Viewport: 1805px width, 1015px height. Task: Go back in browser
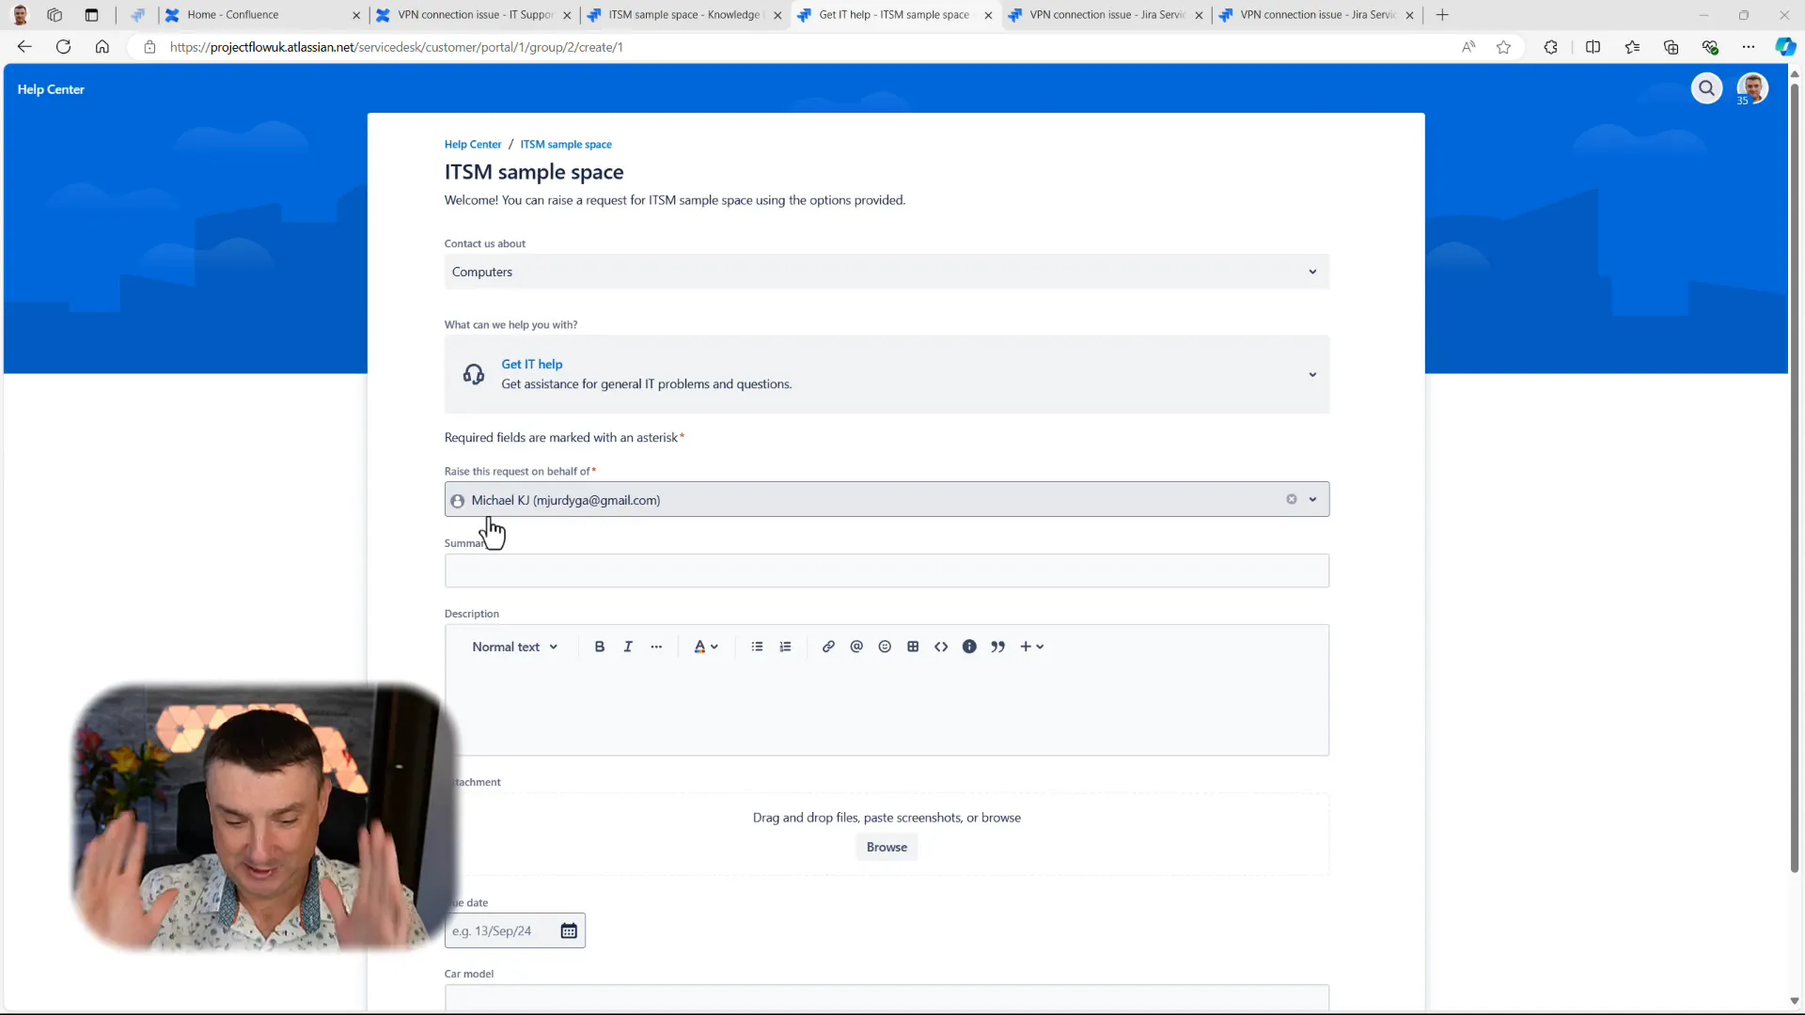pyautogui.click(x=24, y=47)
